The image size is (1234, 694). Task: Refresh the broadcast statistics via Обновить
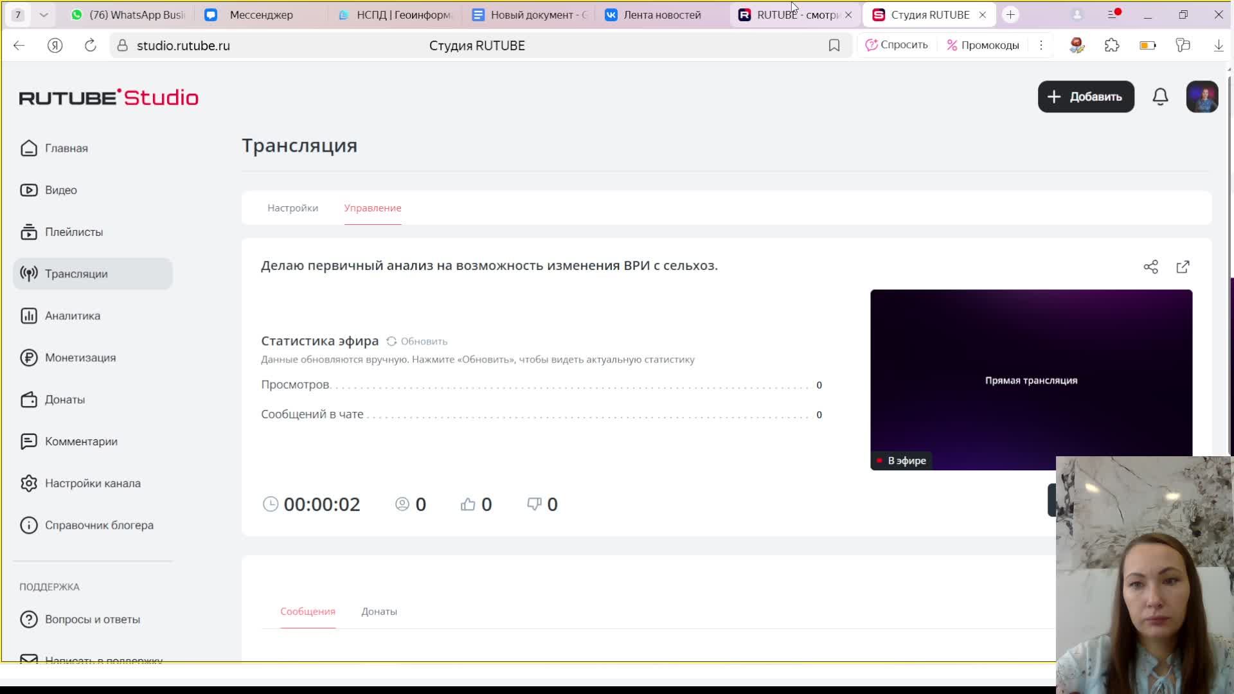click(417, 341)
